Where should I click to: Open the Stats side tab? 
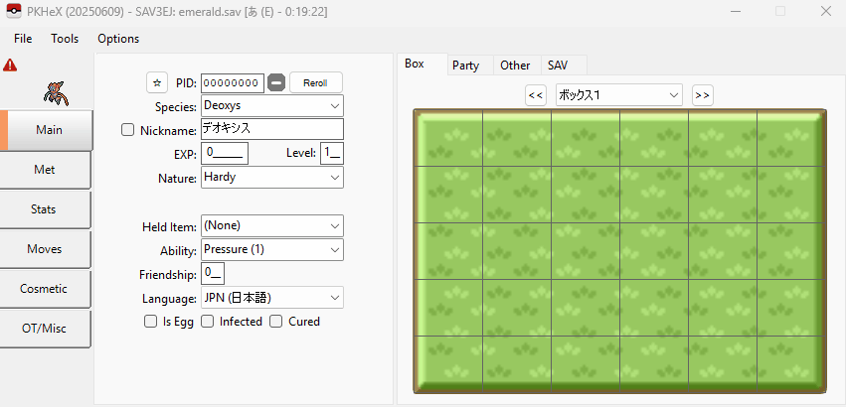45,209
